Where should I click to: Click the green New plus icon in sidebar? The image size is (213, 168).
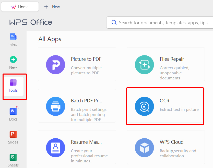point(13,59)
